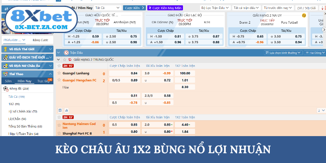Screen dimensions: 326x163
Task: Open the Từ trước đến nay dropdown
Action: coord(278,8)
